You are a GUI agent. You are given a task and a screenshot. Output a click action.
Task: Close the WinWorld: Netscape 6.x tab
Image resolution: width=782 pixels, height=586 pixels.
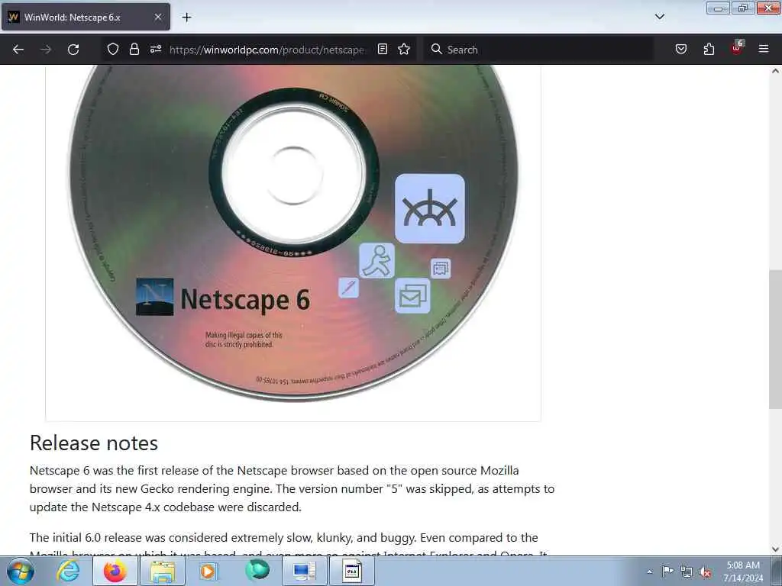(x=158, y=17)
